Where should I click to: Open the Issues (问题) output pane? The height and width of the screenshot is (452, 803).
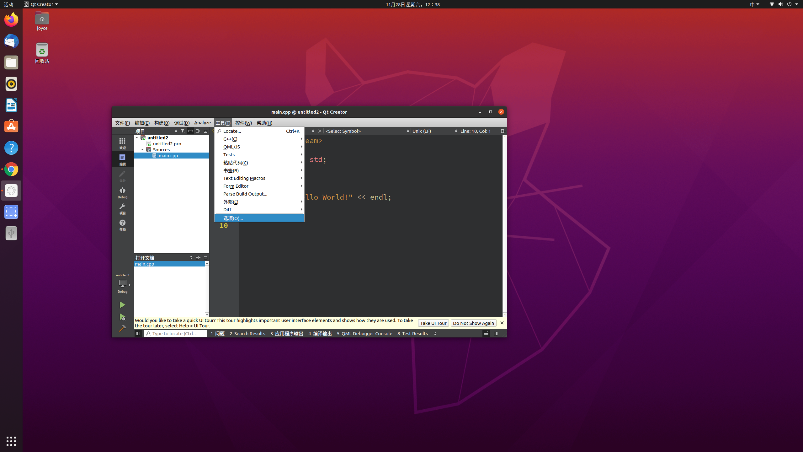coord(218,333)
